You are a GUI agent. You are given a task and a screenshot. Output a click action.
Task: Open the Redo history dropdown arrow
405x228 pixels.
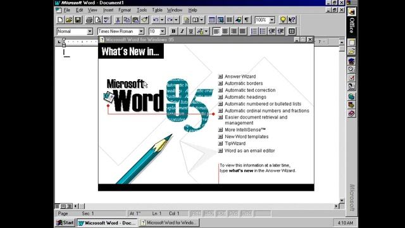pos(176,20)
